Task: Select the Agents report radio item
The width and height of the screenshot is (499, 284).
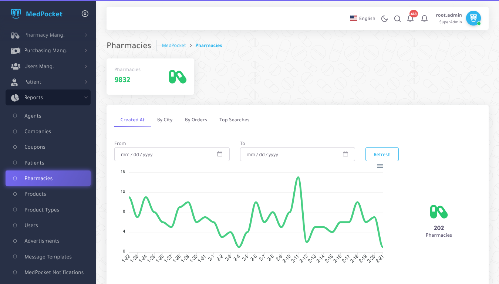Action: (x=33, y=116)
